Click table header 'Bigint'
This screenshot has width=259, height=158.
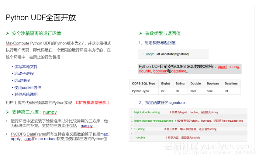pos(165,84)
